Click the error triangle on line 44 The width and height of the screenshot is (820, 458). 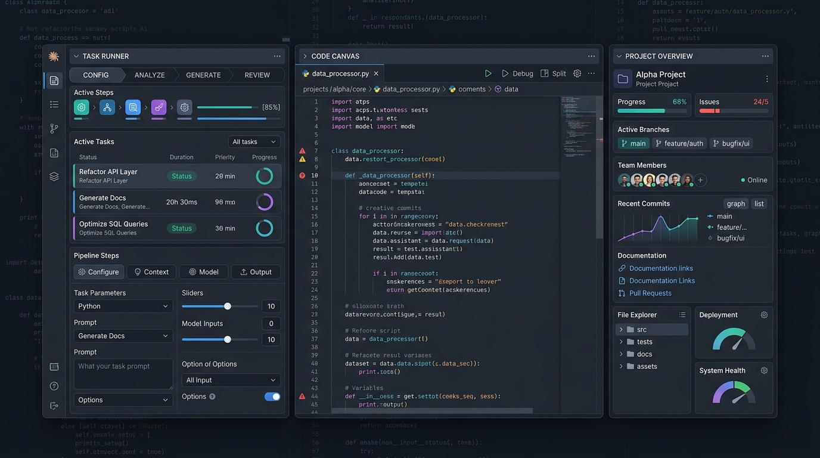[302, 396]
